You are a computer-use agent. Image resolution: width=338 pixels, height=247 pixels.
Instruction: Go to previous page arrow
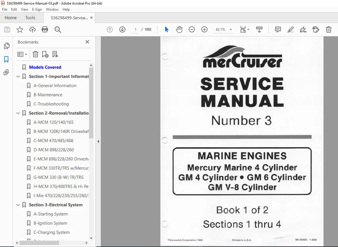click(110, 30)
